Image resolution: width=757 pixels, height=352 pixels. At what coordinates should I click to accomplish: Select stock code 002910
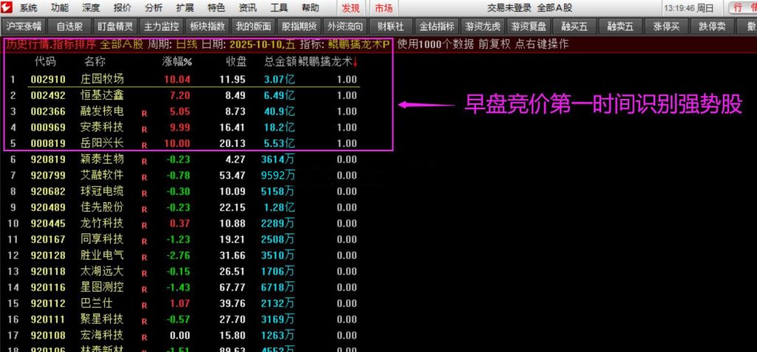pos(48,80)
